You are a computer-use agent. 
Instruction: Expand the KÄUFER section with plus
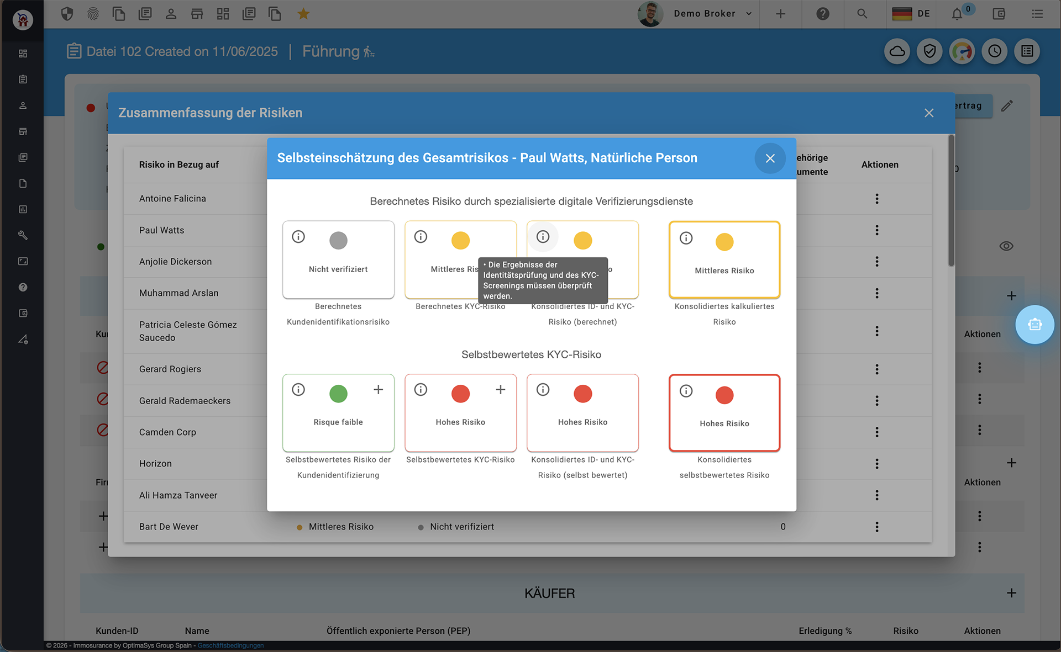point(1011,593)
